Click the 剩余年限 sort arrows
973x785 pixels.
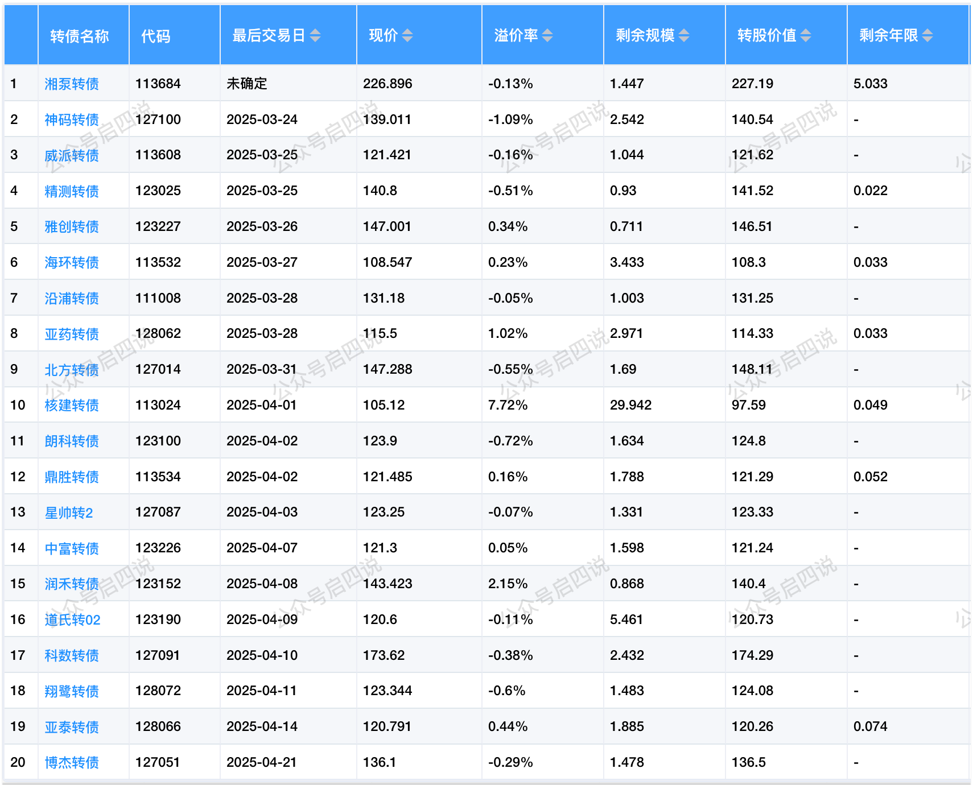click(927, 36)
